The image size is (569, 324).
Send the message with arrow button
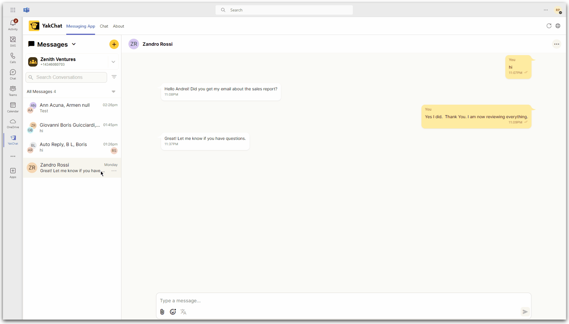525,312
